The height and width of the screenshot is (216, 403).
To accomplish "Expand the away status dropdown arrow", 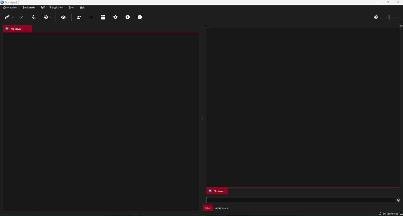I will click(12, 17).
